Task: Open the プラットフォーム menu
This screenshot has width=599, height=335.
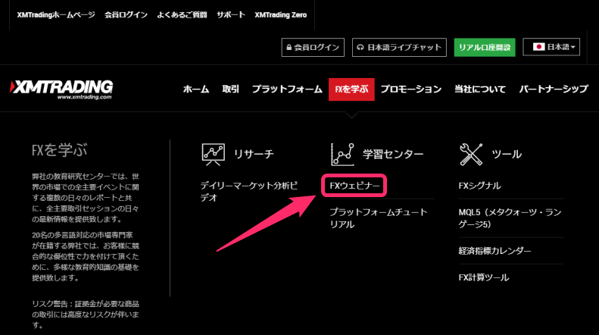Action: coord(287,89)
